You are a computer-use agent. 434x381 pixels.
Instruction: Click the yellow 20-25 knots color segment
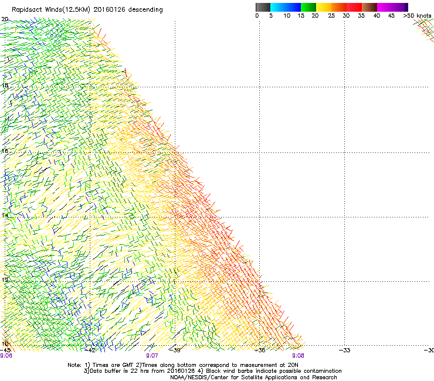coord(324,7)
